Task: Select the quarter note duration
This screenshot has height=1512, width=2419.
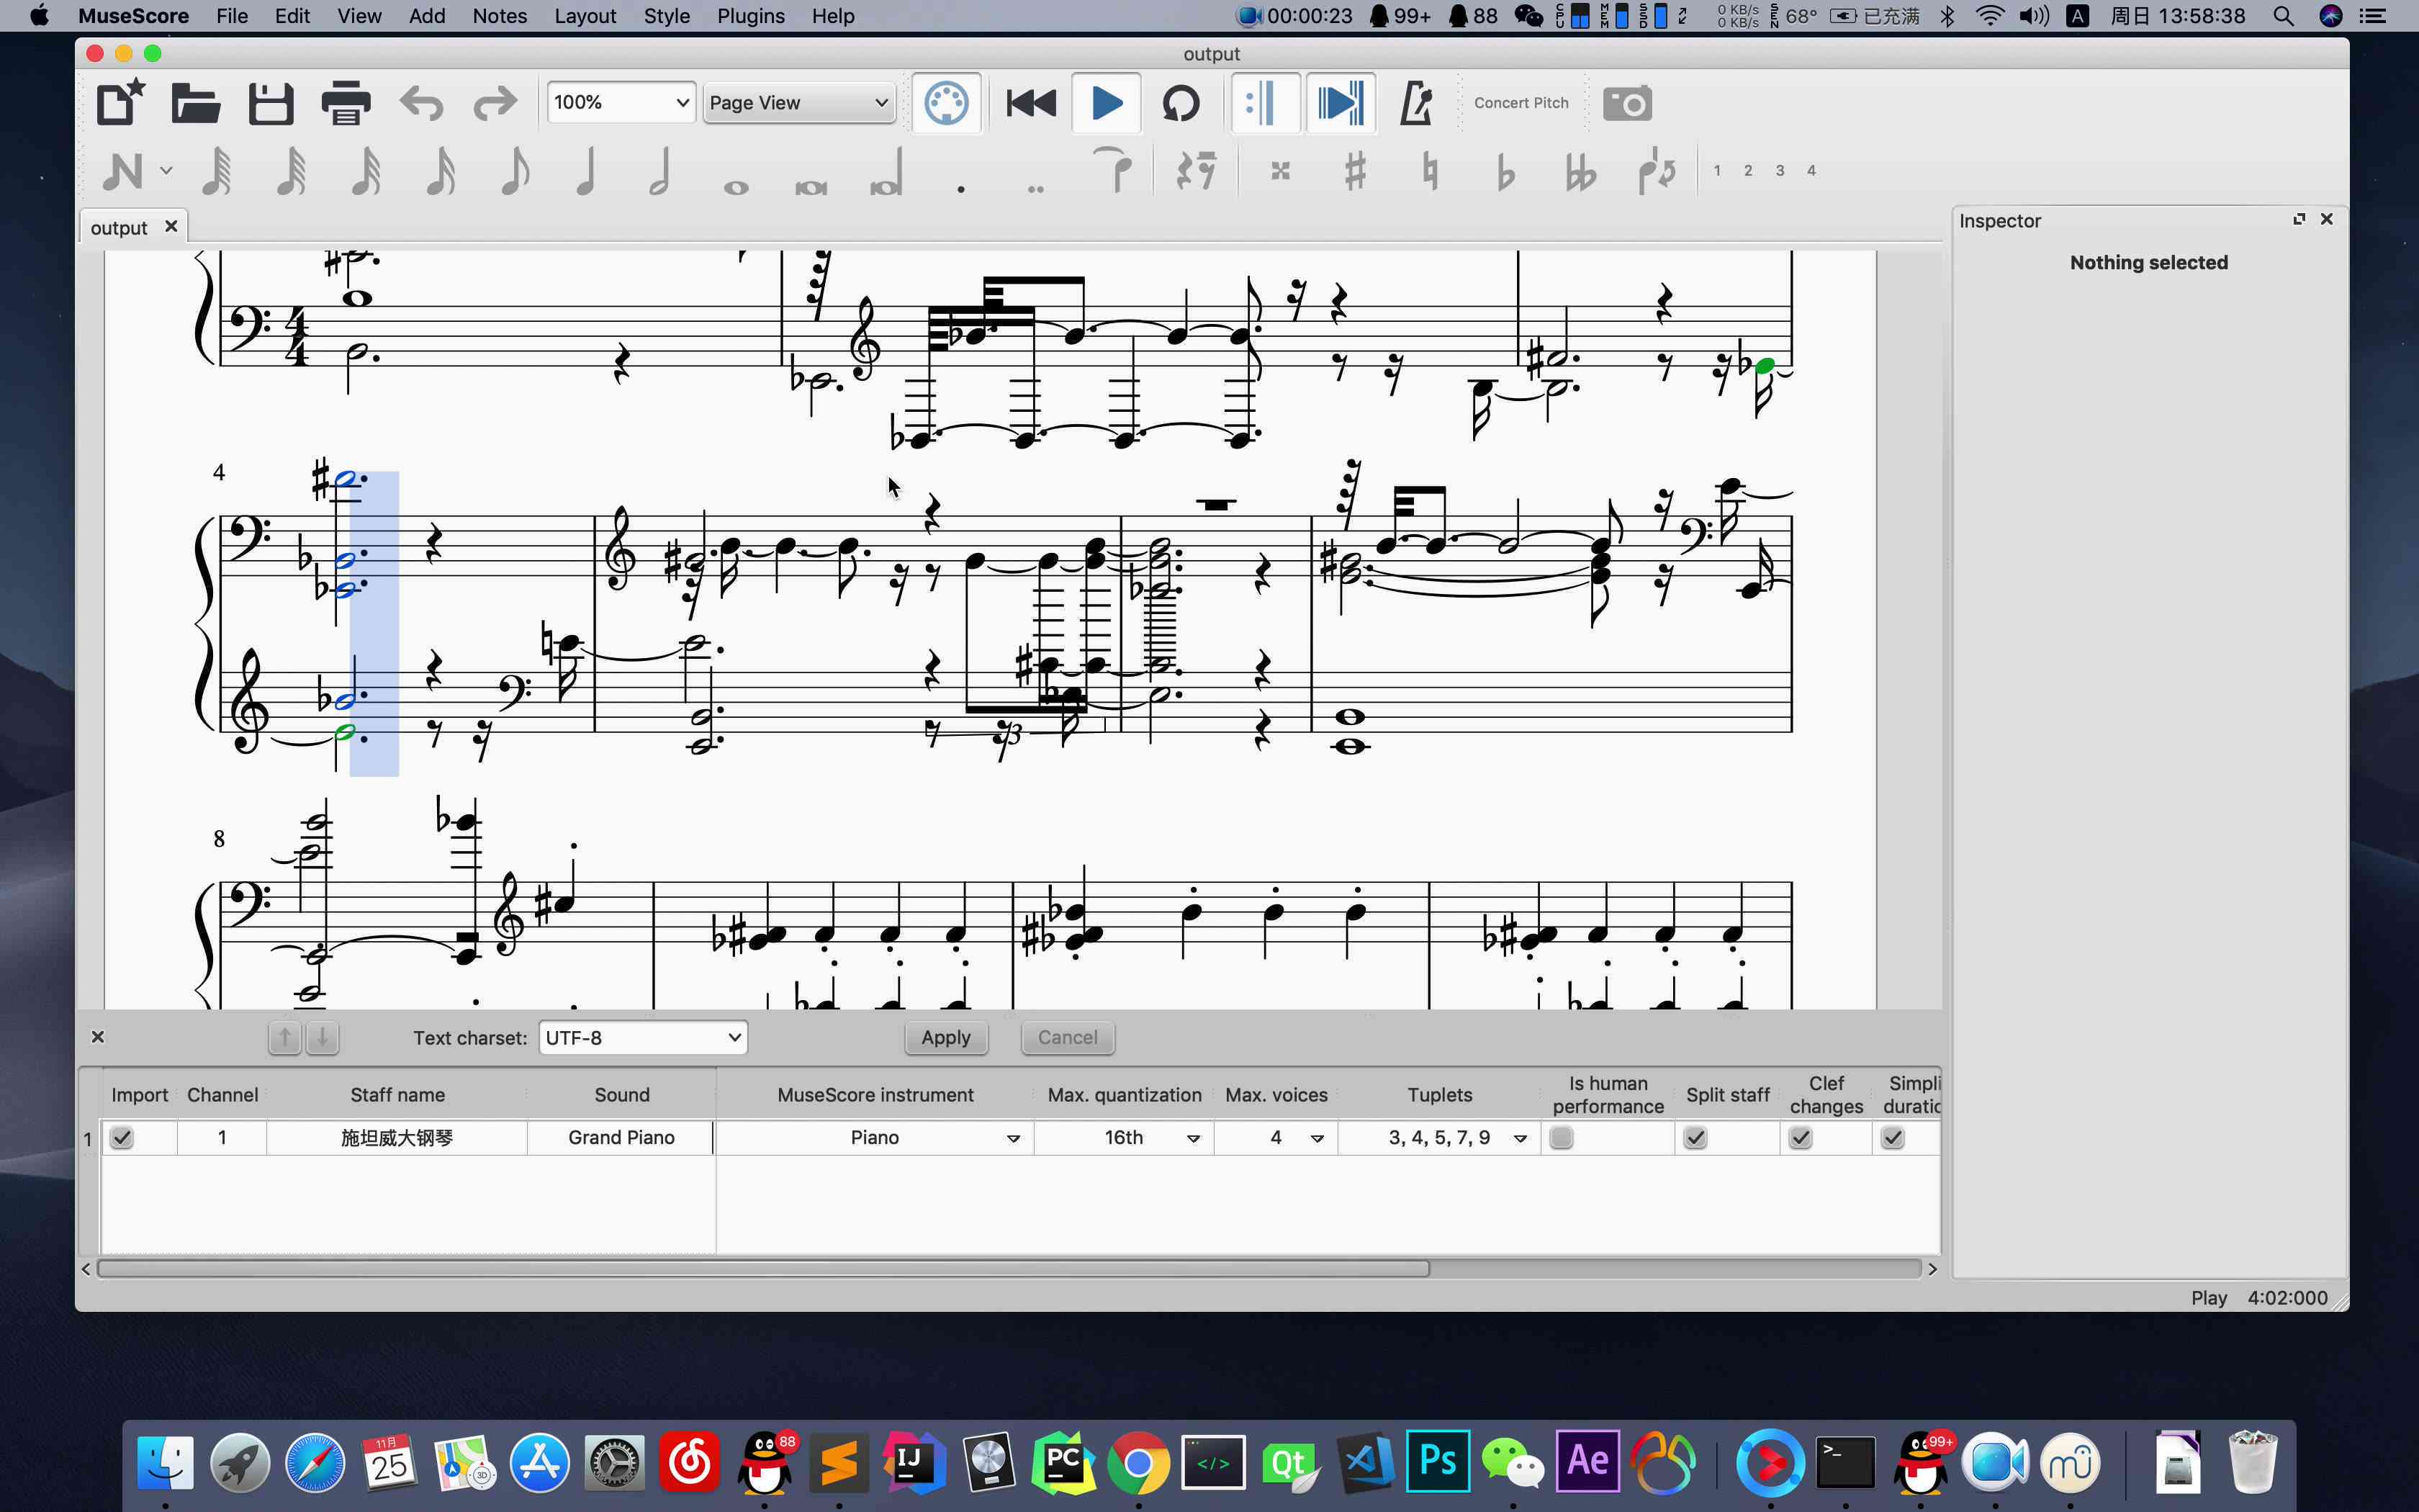Action: [x=587, y=171]
